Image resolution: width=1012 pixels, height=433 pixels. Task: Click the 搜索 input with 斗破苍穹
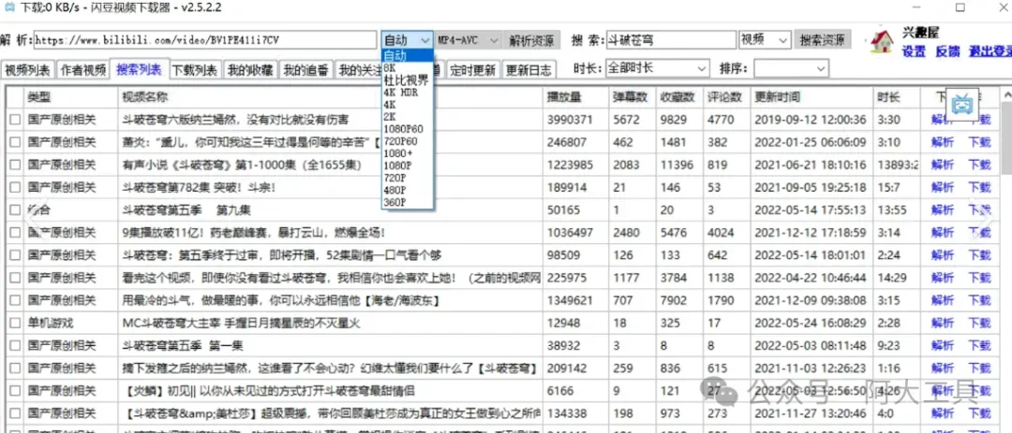tap(670, 40)
